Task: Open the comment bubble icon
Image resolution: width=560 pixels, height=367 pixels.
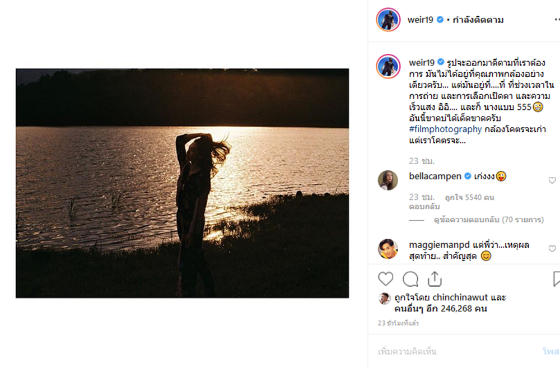Action: click(x=410, y=278)
